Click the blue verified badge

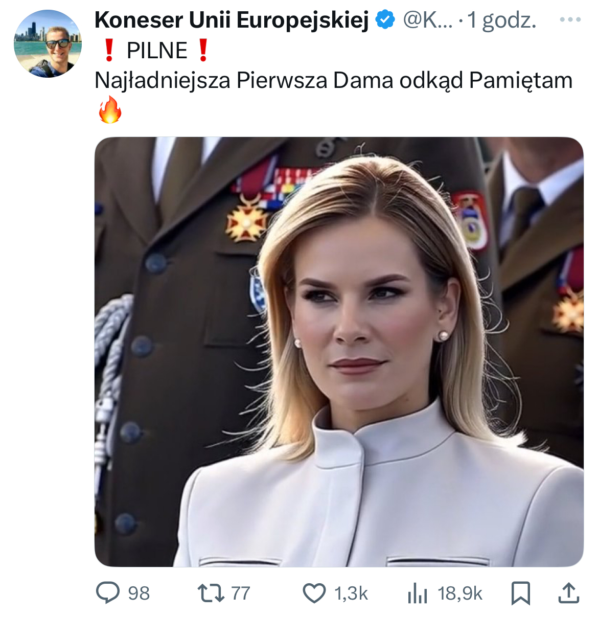385,20
